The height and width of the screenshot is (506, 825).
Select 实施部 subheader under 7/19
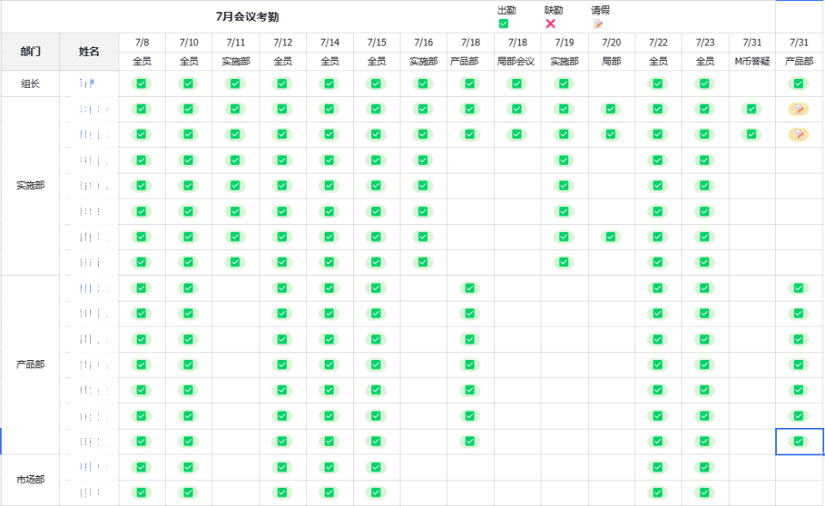point(565,62)
